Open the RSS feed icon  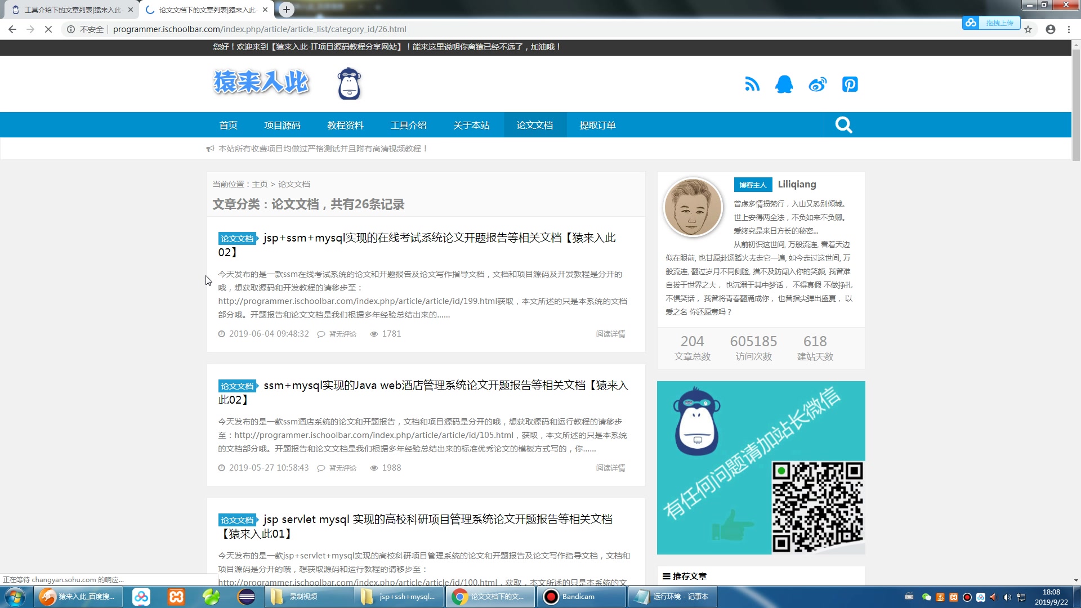coord(752,84)
